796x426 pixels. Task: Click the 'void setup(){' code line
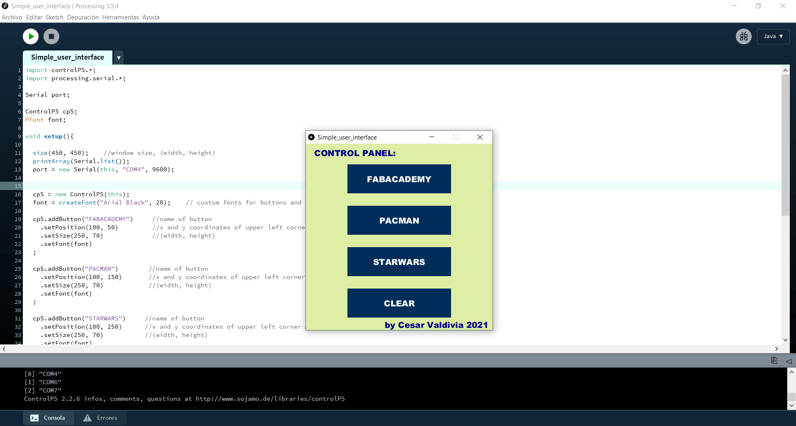(x=49, y=136)
